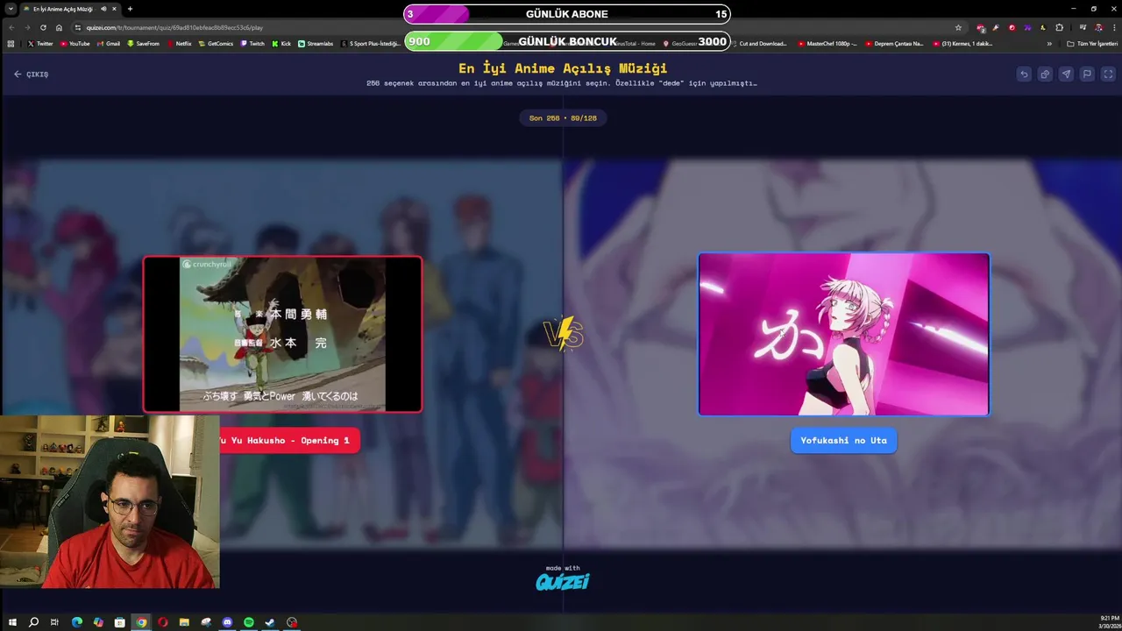Open Task View on taskbar

click(54, 622)
